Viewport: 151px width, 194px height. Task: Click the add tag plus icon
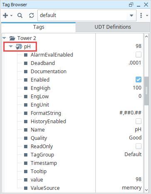pos(5,15)
